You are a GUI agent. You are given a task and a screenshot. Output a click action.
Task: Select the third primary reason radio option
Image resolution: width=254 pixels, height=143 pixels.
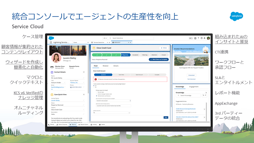coord(96,96)
